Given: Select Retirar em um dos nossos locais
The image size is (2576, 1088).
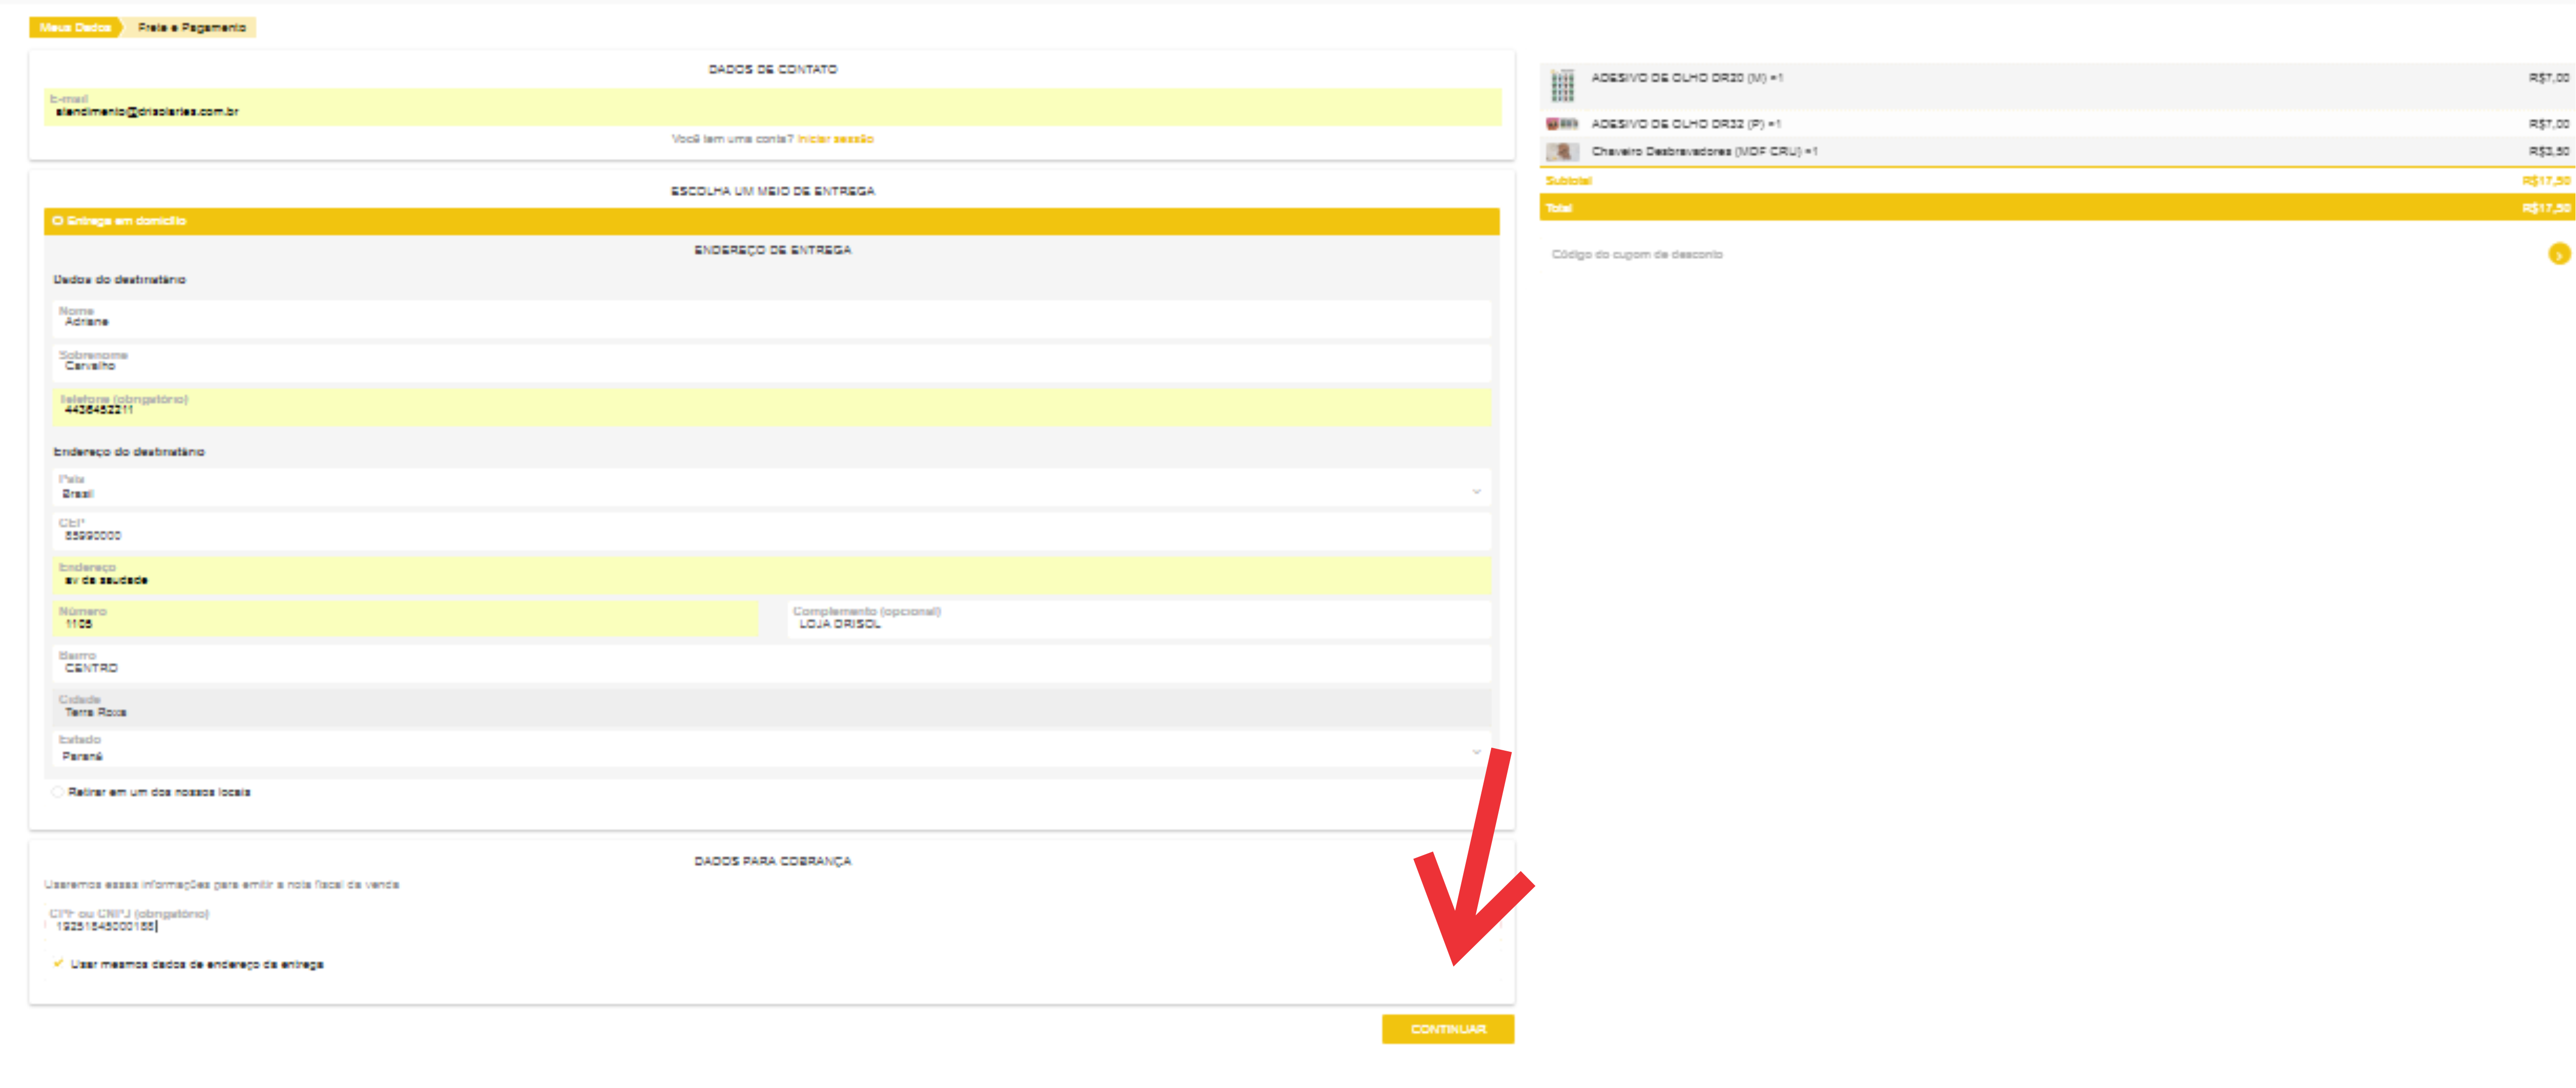Looking at the screenshot, I should point(58,792).
